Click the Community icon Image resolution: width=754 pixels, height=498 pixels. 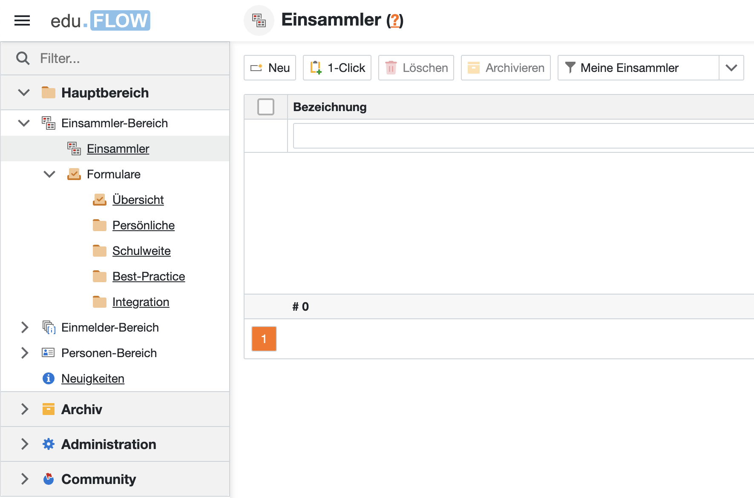click(x=49, y=479)
